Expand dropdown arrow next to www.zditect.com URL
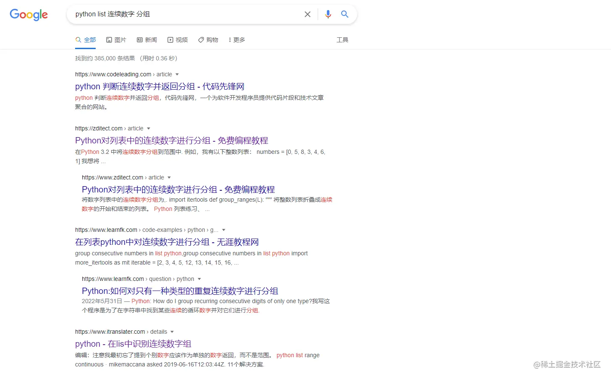 coord(169,178)
